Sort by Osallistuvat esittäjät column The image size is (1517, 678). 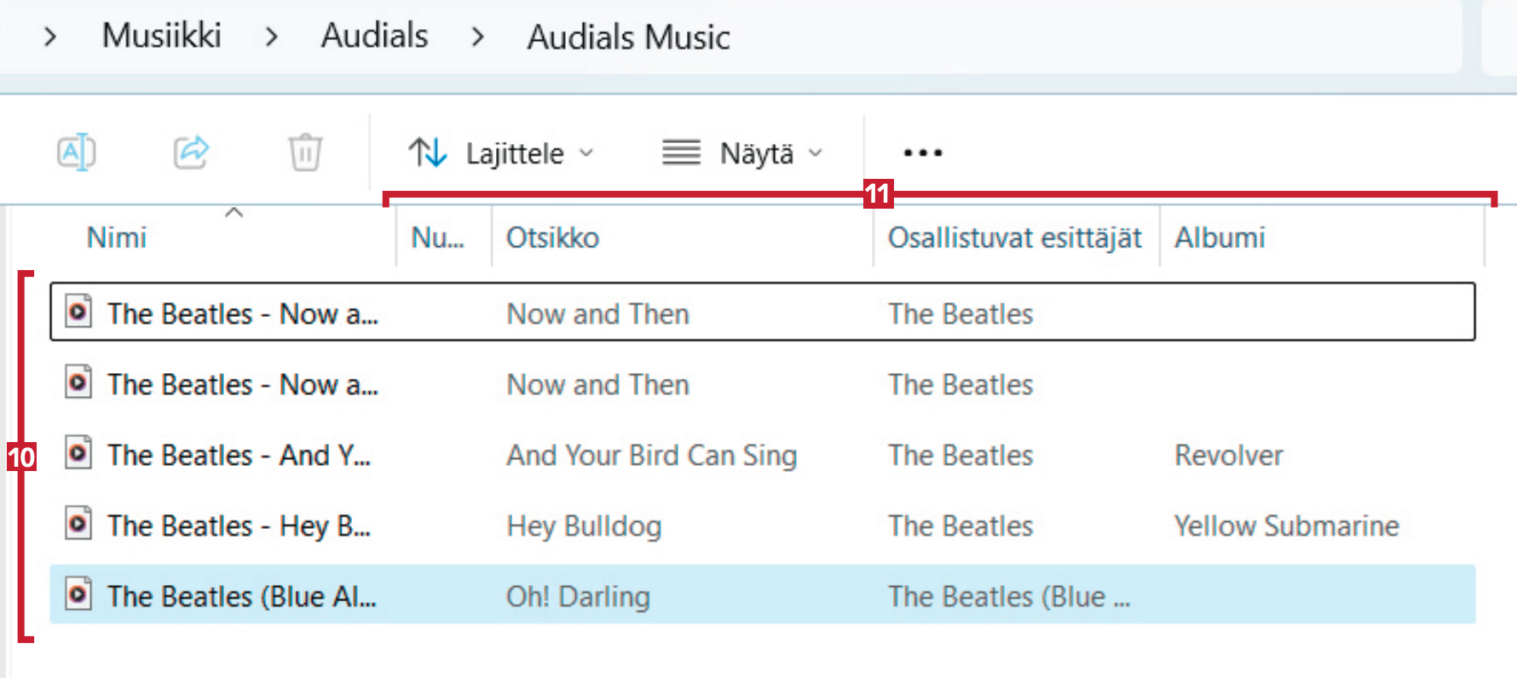(1014, 238)
